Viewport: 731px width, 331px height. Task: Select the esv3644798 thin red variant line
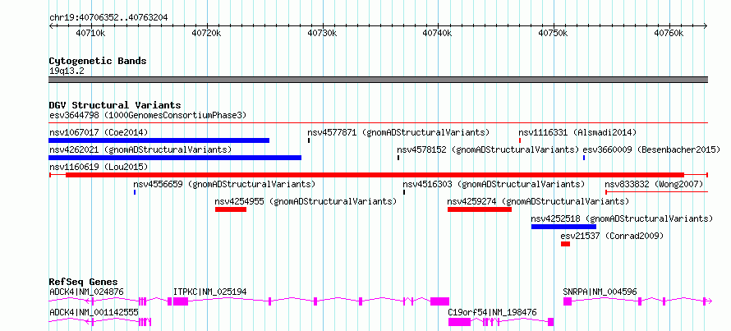pyautogui.click(x=378, y=123)
